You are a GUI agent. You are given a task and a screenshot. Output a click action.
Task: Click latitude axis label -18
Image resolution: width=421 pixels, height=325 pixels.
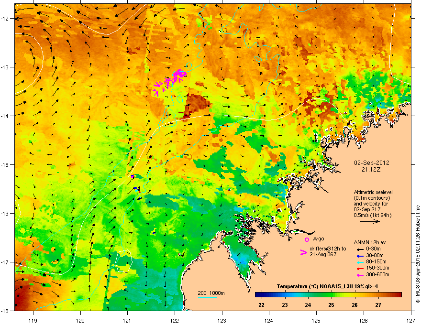5,311
